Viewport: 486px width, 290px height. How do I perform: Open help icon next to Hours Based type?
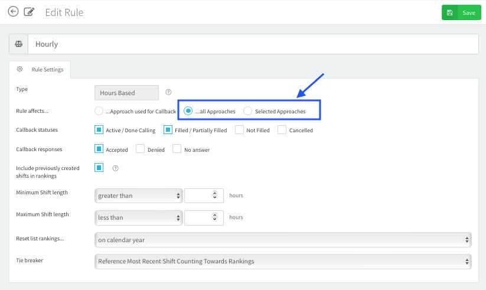point(168,92)
